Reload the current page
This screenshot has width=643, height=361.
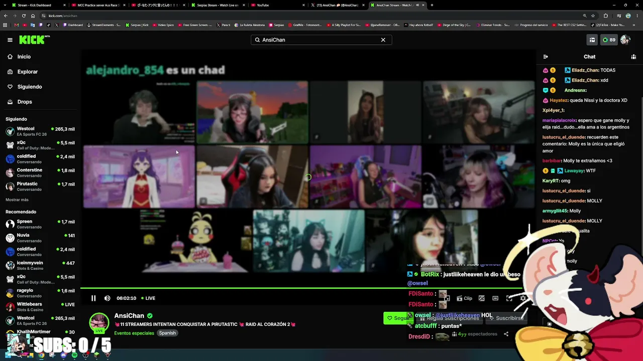pyautogui.click(x=24, y=16)
